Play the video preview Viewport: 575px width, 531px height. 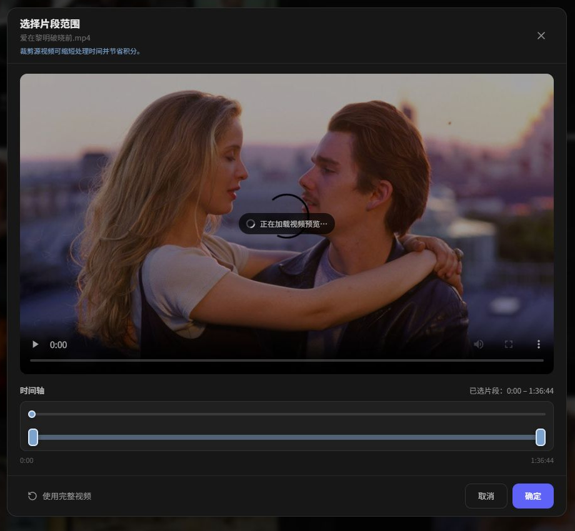[36, 344]
